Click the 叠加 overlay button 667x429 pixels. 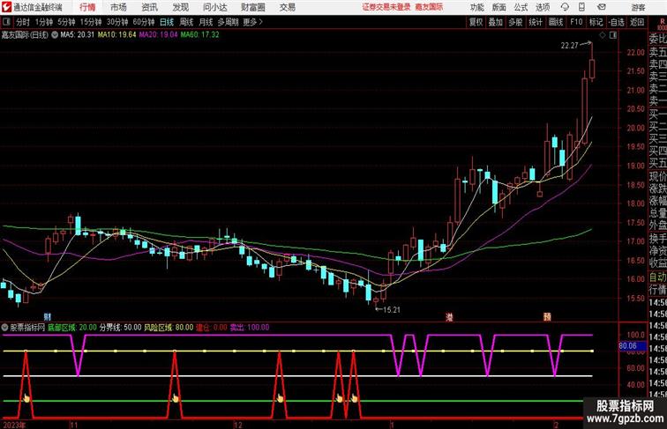point(496,22)
